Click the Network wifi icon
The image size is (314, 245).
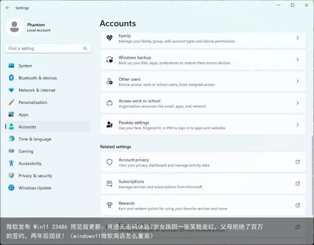11,90
